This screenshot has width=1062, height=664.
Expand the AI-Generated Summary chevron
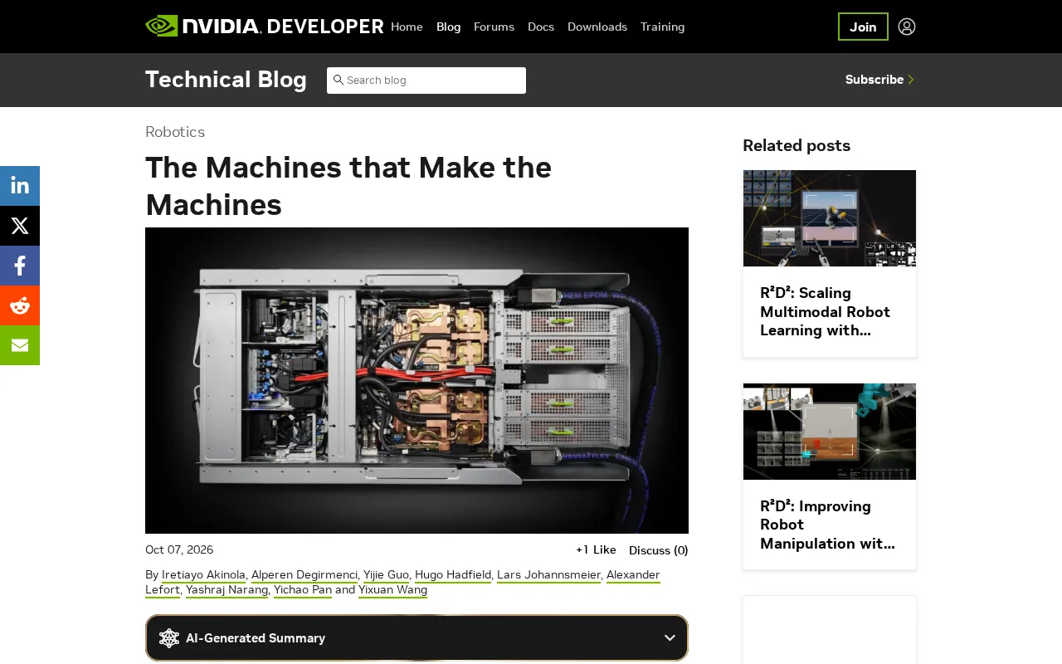[670, 638]
